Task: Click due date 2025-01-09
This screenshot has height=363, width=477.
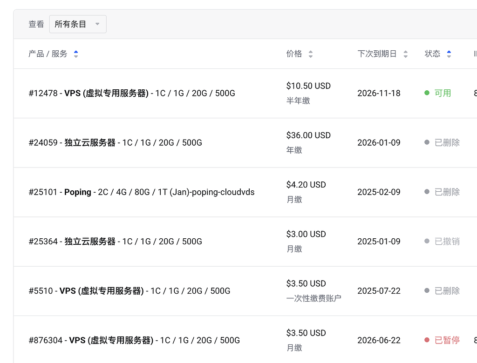Action: pos(379,242)
